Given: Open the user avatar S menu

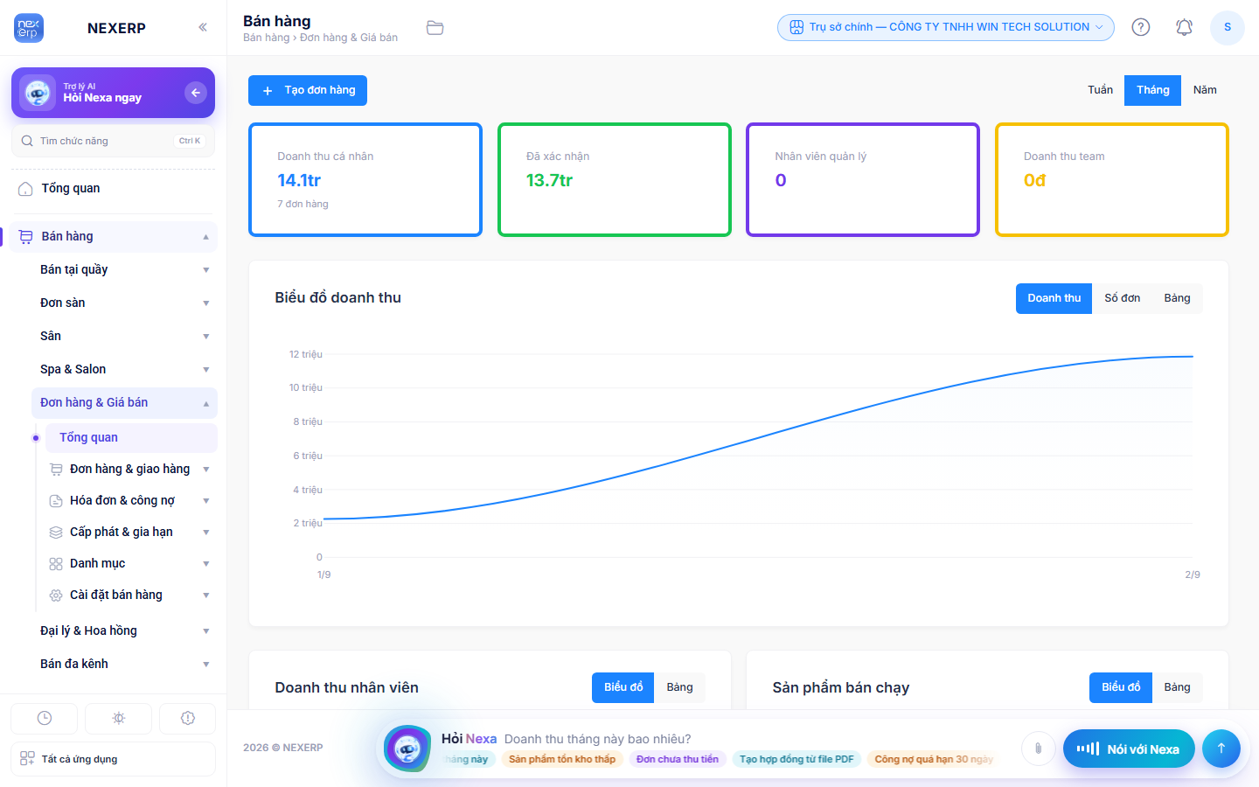Looking at the screenshot, I should (x=1228, y=27).
